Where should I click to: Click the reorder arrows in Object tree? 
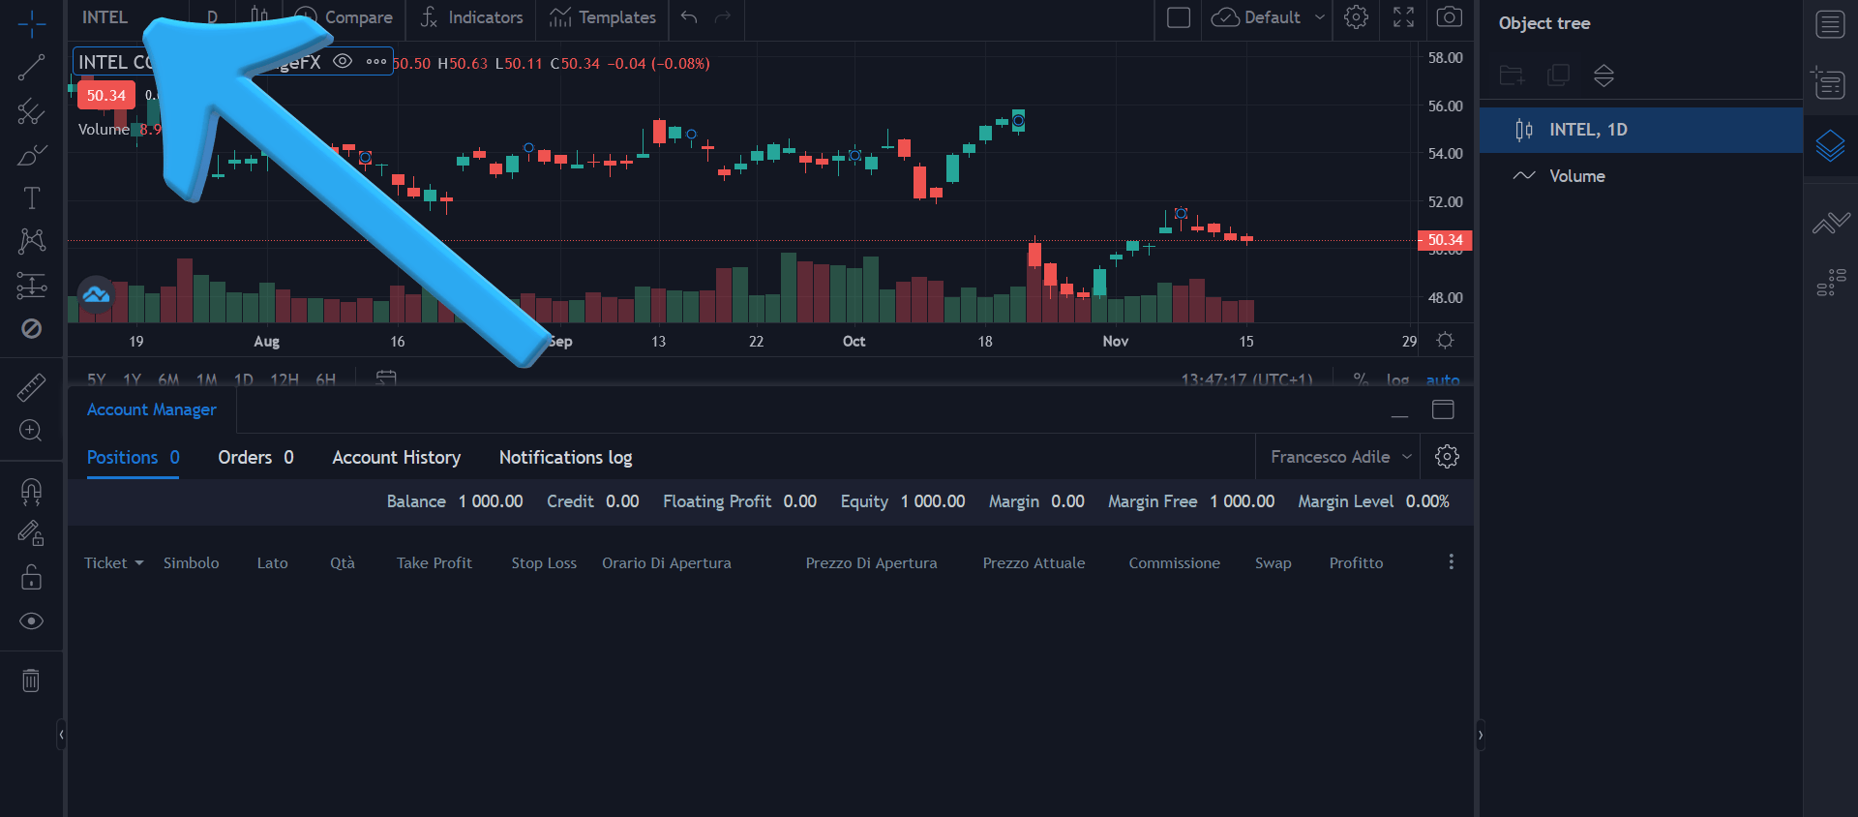[1603, 76]
